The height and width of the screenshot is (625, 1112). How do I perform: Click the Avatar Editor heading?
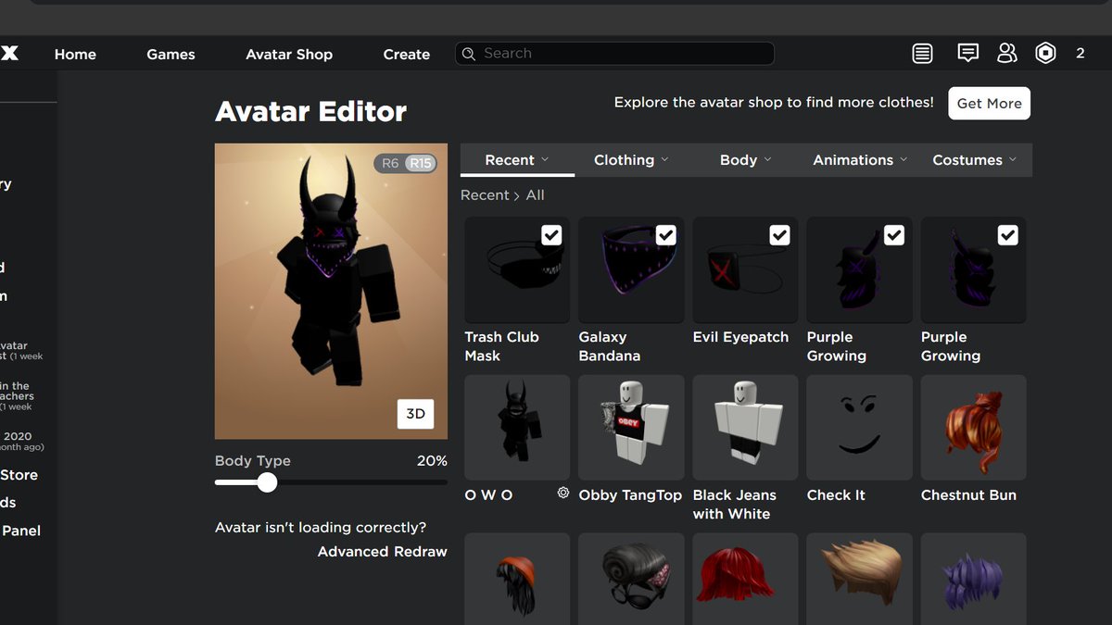pos(310,112)
